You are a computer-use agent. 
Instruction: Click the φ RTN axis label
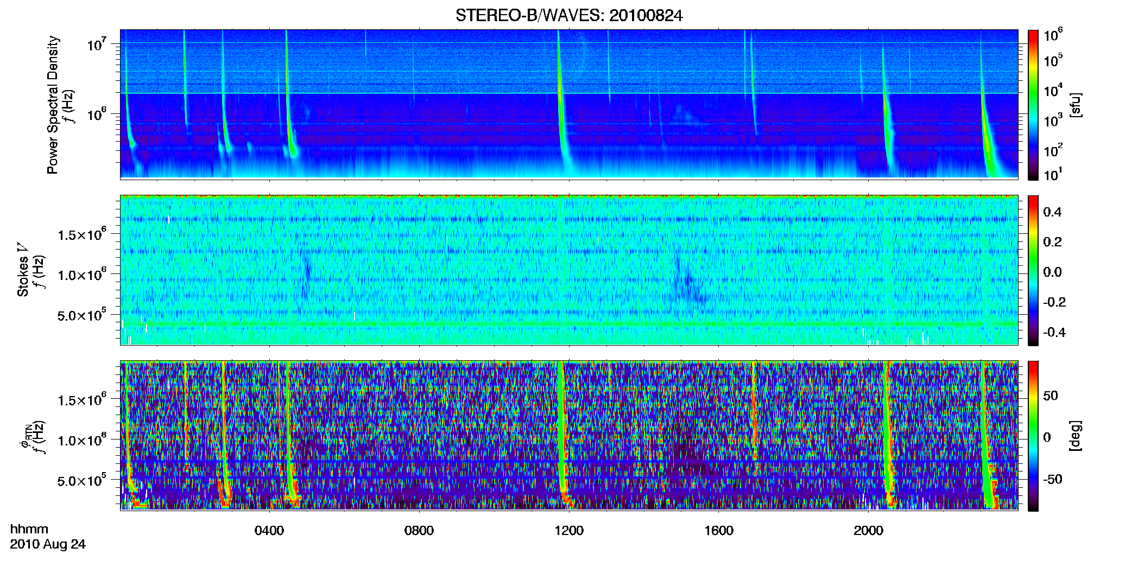(x=25, y=437)
